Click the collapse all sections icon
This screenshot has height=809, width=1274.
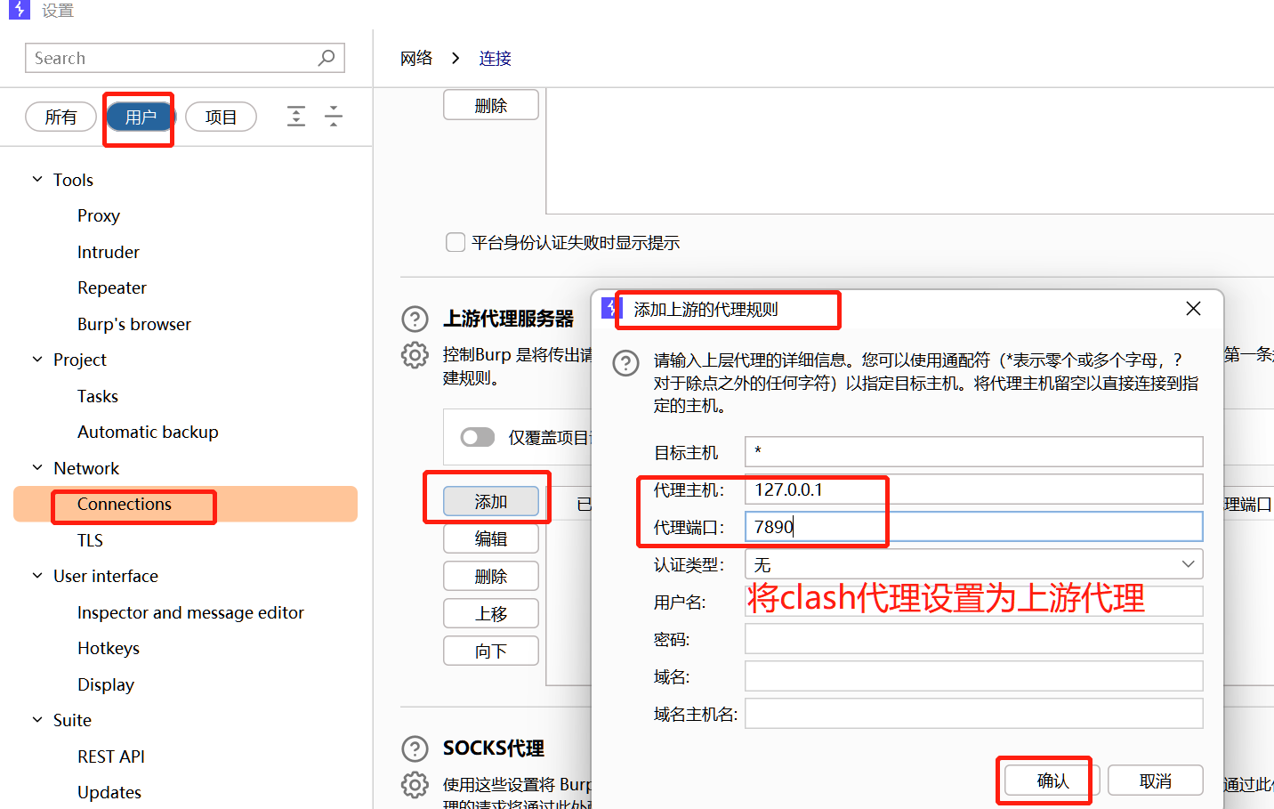pos(334,117)
